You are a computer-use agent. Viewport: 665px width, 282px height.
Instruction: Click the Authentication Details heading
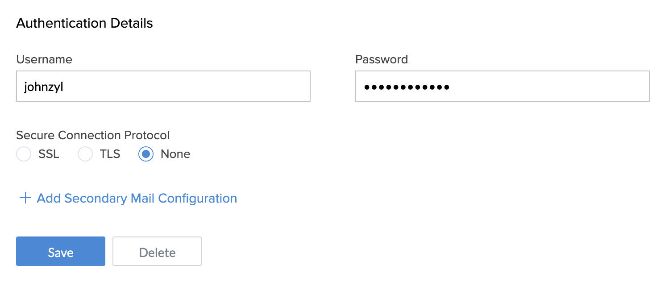point(84,23)
